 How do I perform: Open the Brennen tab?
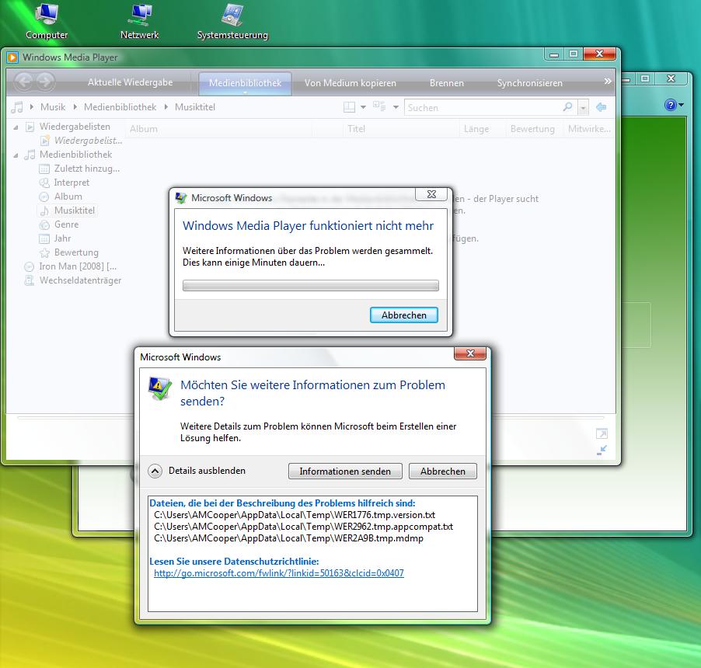coord(447,83)
